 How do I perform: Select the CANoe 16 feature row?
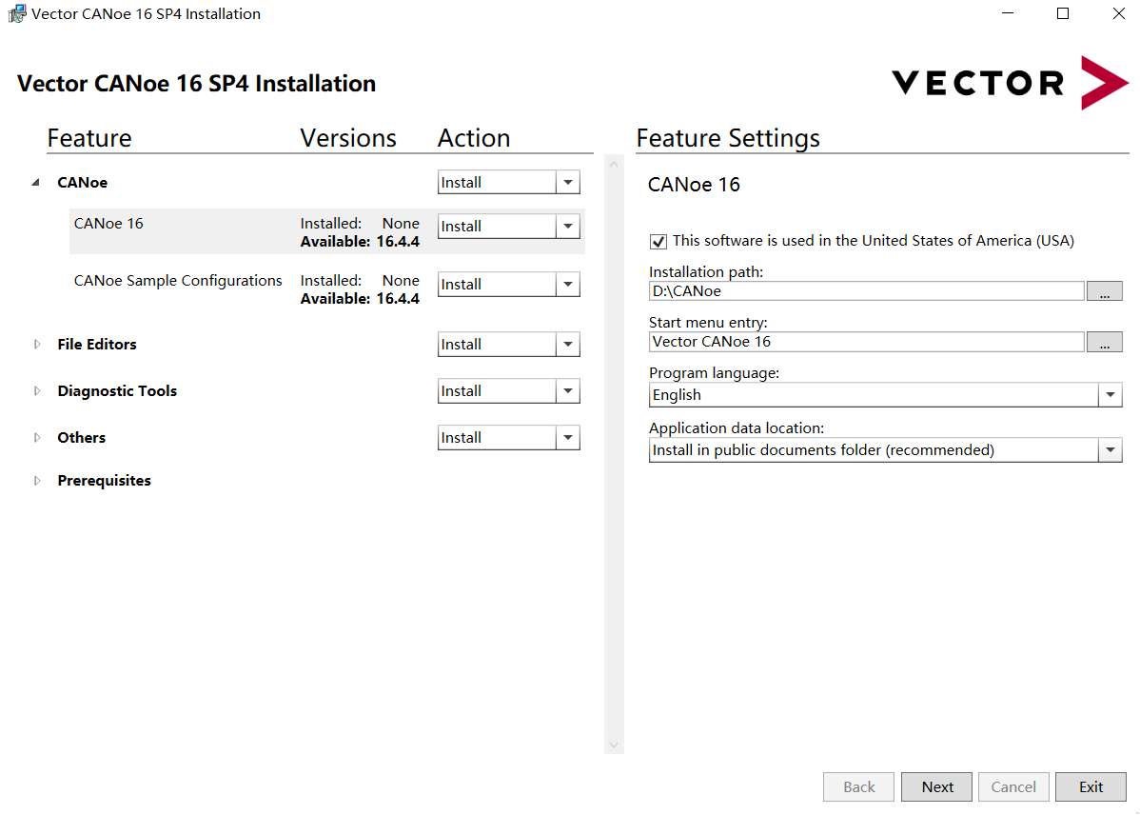(327, 231)
